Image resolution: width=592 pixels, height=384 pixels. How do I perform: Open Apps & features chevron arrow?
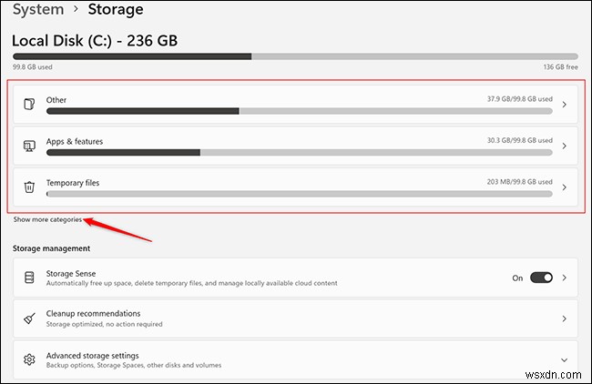tap(565, 146)
